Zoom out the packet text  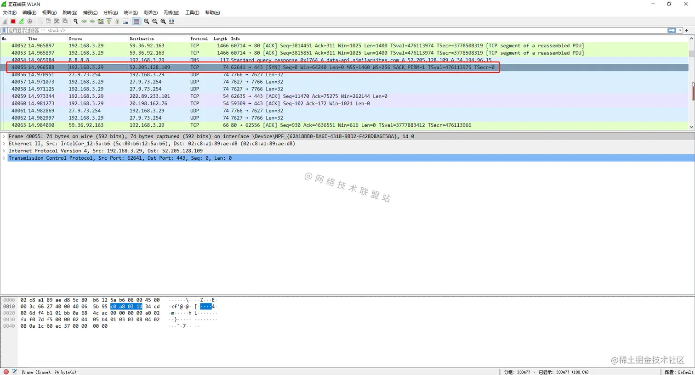click(155, 22)
